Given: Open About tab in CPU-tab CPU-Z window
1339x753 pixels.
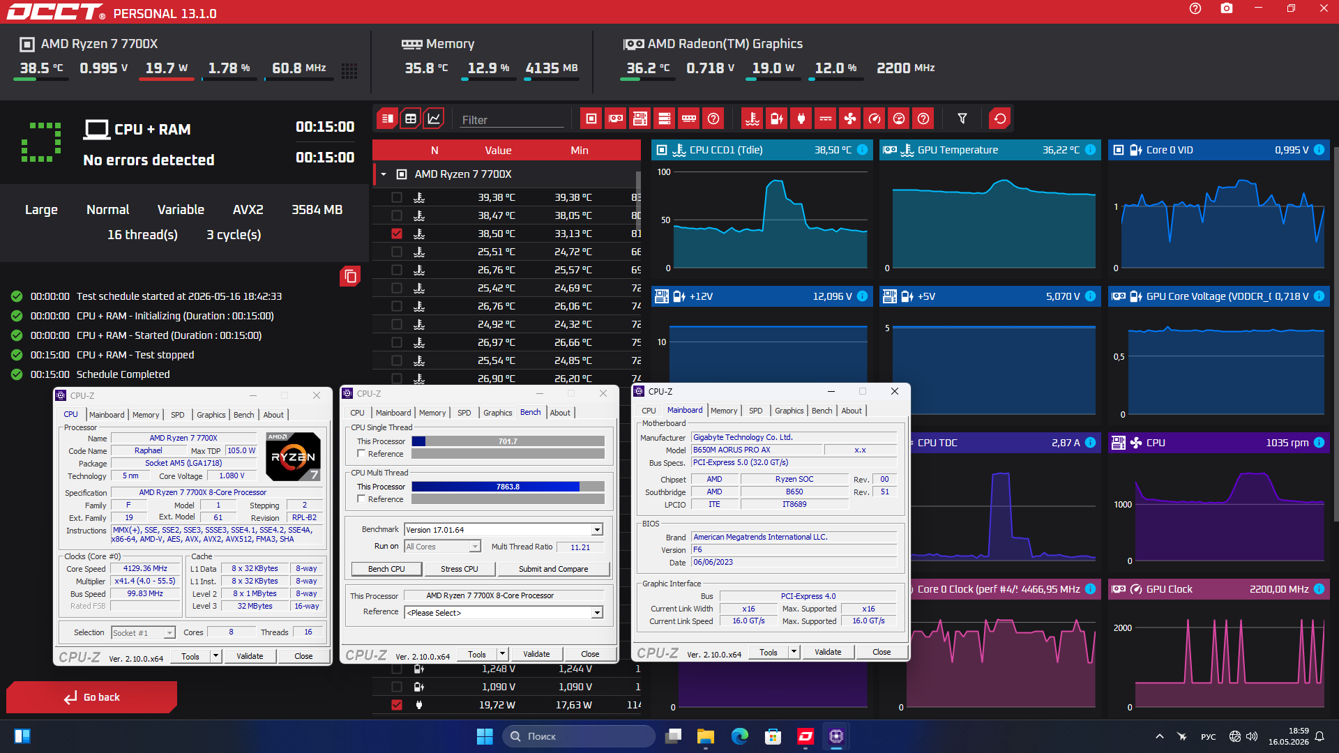Looking at the screenshot, I should click(x=273, y=415).
